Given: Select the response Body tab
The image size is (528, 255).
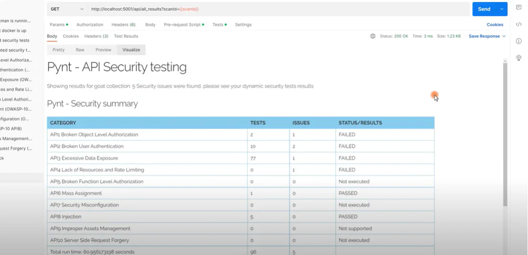Looking at the screenshot, I should pyautogui.click(x=52, y=36).
